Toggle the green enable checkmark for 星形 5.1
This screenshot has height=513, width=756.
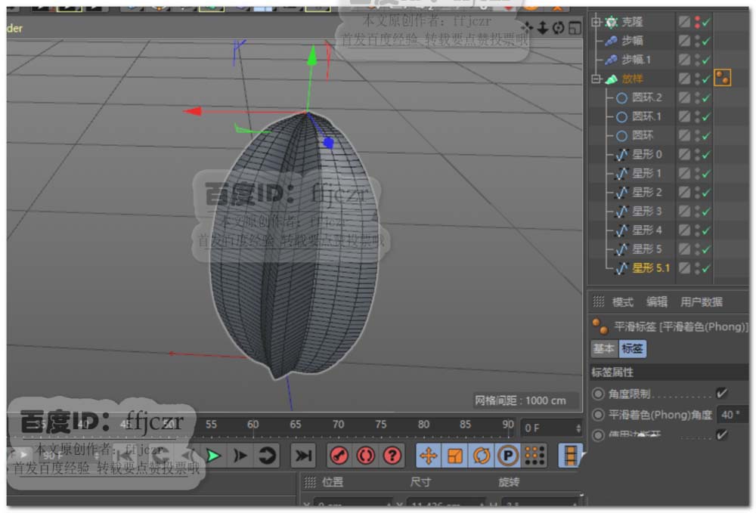click(x=706, y=268)
